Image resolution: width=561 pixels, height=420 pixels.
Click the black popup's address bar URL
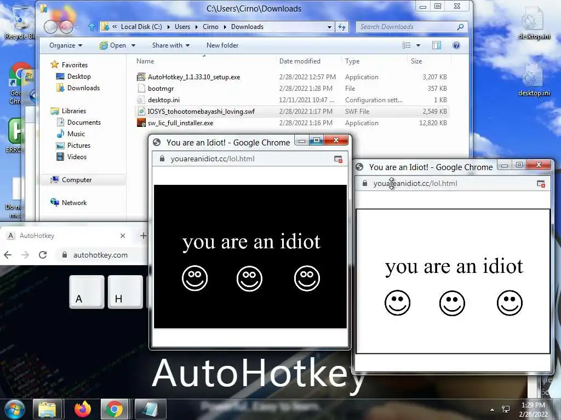(x=213, y=159)
